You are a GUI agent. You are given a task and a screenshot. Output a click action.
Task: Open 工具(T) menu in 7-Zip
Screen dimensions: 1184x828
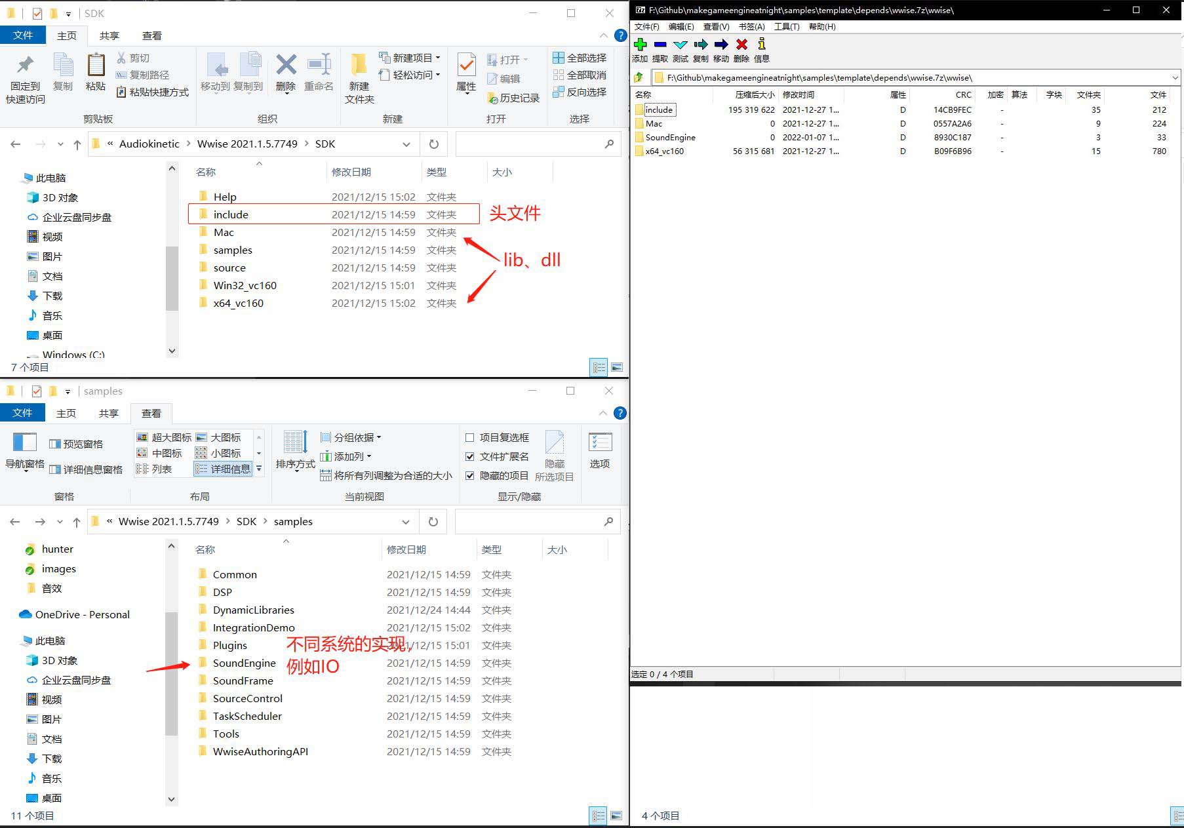(787, 27)
